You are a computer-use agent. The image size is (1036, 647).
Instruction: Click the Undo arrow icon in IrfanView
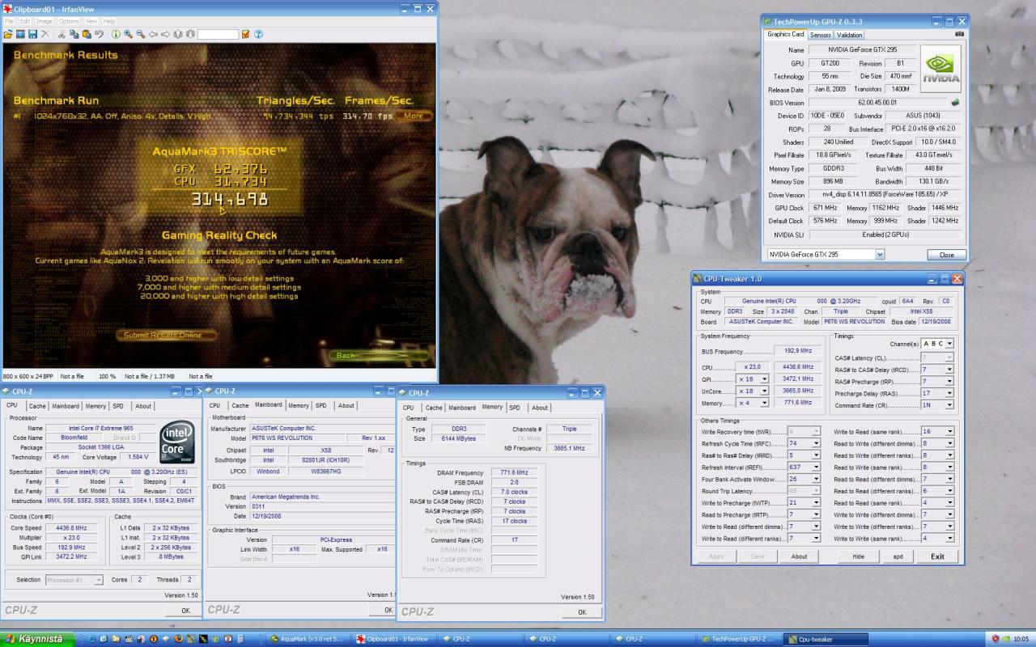tap(99, 34)
